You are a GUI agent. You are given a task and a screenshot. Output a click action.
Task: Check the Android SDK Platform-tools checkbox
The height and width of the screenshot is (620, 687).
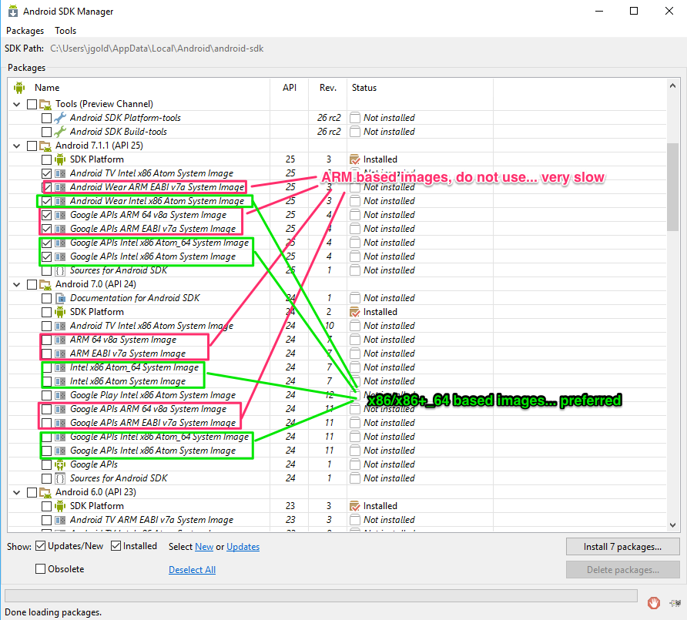click(46, 118)
